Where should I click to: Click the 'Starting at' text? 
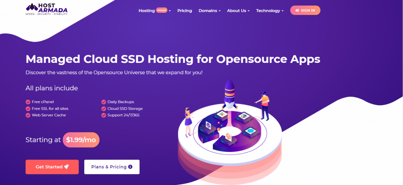tap(43, 140)
